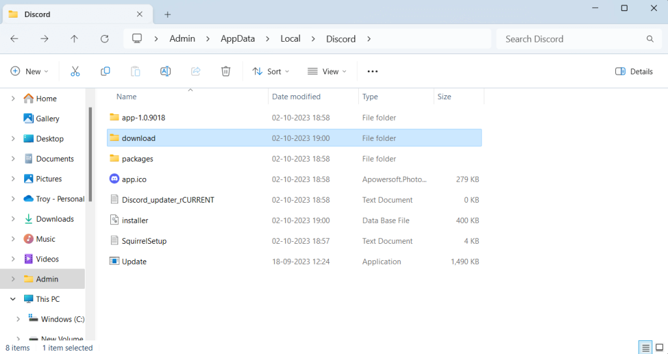
Task: Click the 18-09-2023 12:24 date
Action: point(301,261)
